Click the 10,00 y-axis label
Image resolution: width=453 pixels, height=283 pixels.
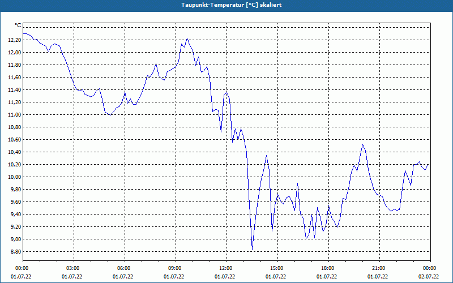[x=15, y=177]
